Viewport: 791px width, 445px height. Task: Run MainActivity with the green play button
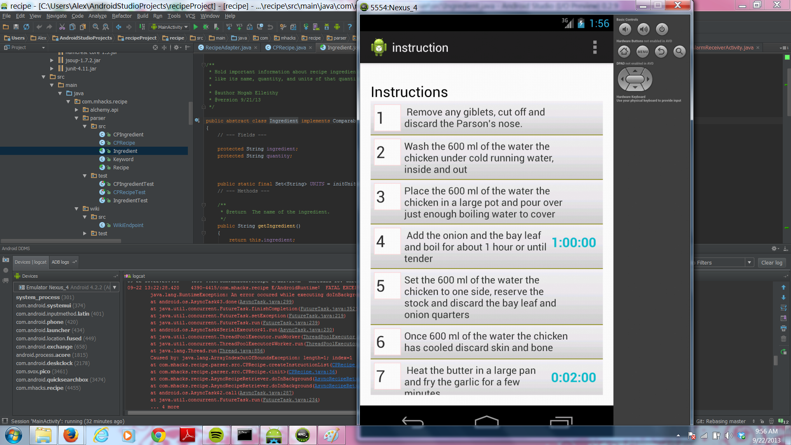coord(196,27)
